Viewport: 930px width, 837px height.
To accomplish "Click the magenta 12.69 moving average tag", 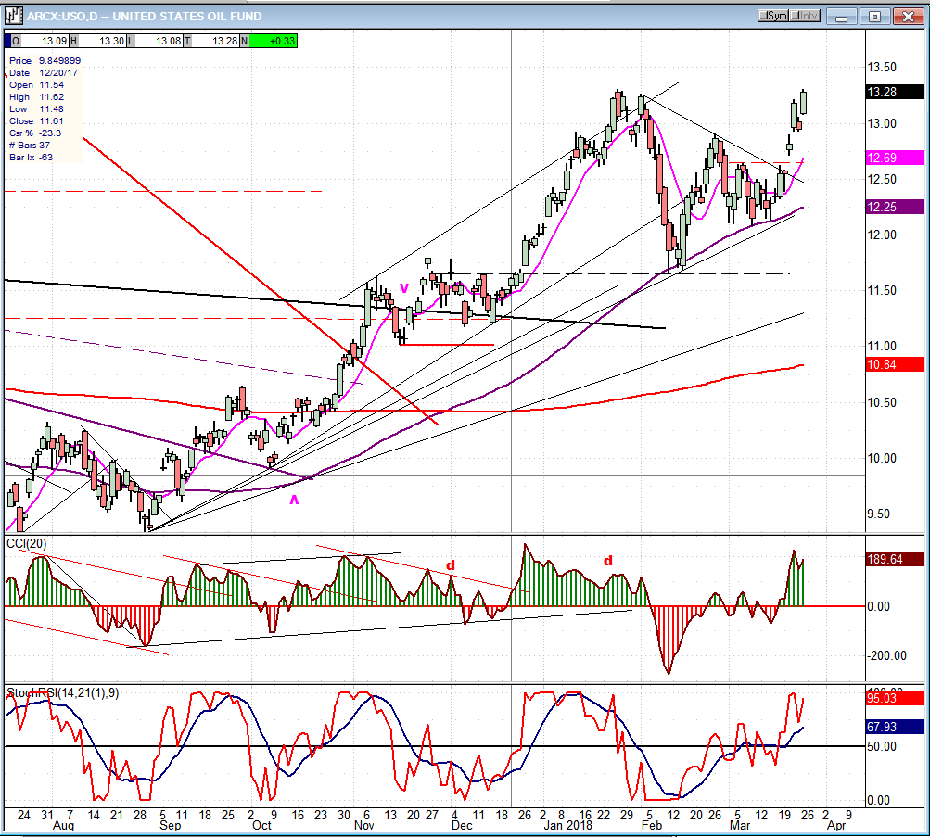I will click(x=894, y=158).
